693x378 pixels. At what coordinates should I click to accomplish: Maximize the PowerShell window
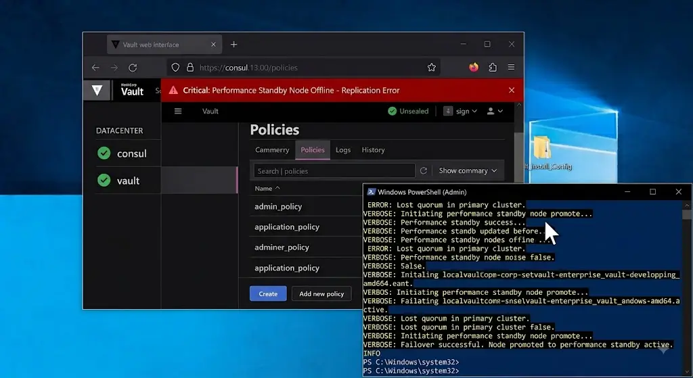pyautogui.click(x=652, y=191)
